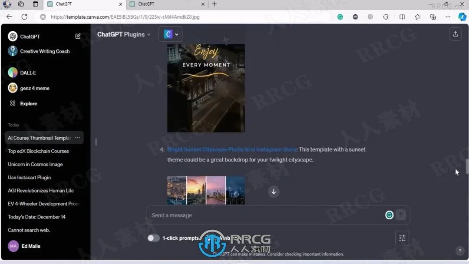Click the new chat compose icon
Viewport: 469px width, 264px height.
(78, 36)
